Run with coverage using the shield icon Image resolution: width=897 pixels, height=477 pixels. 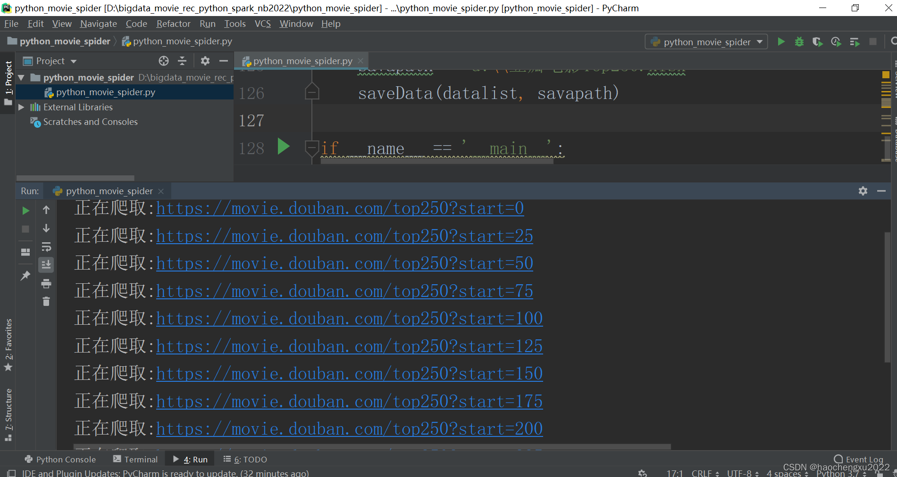(x=818, y=42)
